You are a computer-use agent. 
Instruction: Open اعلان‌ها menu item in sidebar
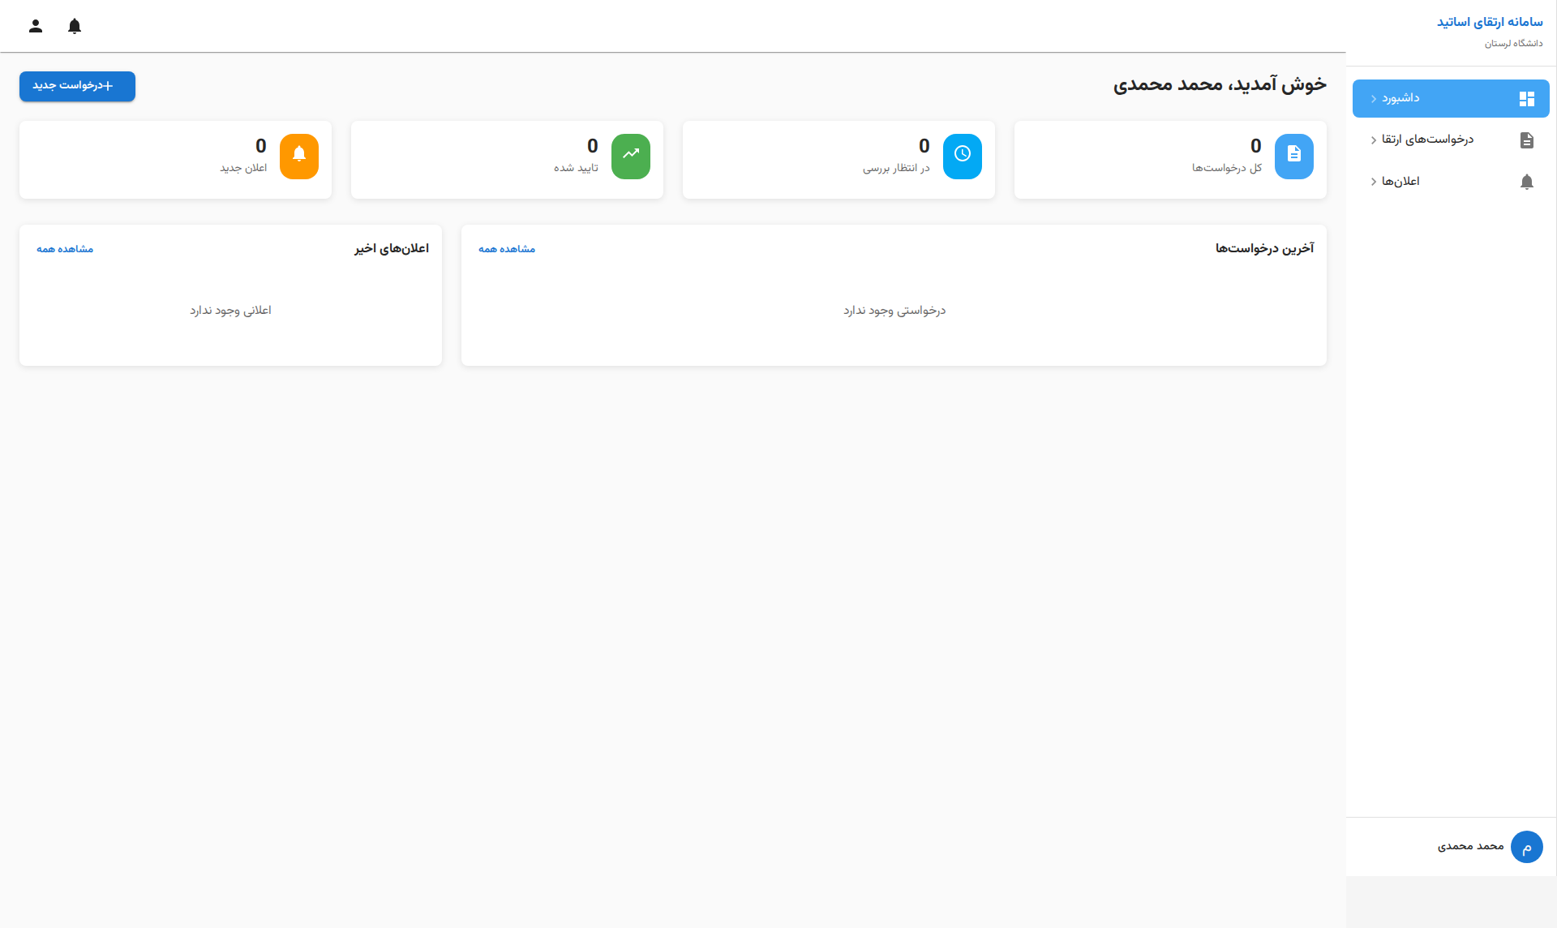click(1451, 182)
